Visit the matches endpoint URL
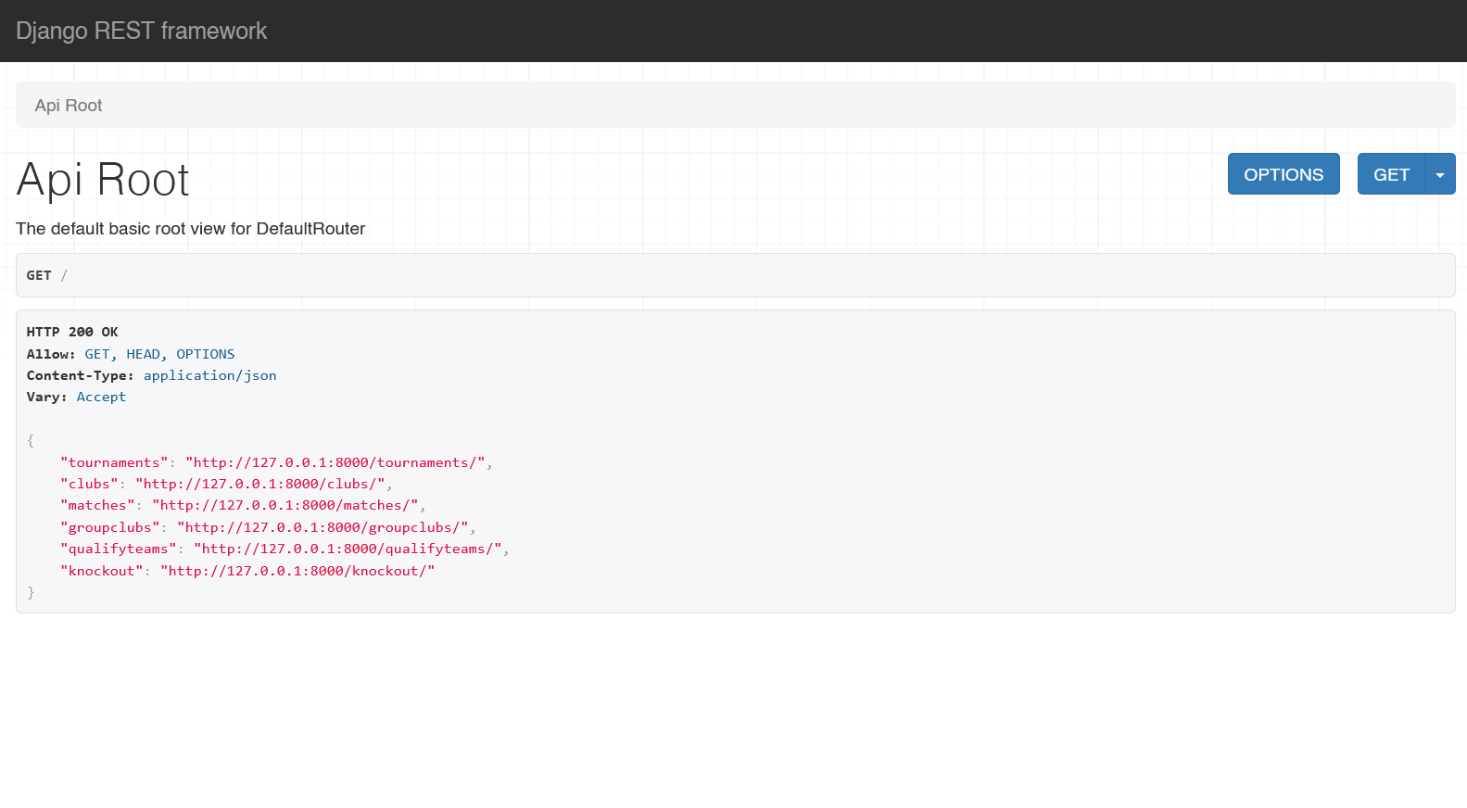Image resolution: width=1467 pixels, height=808 pixels. [x=285, y=505]
